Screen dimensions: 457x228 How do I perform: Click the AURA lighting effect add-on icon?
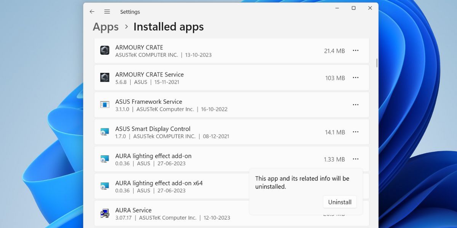pyautogui.click(x=104, y=159)
